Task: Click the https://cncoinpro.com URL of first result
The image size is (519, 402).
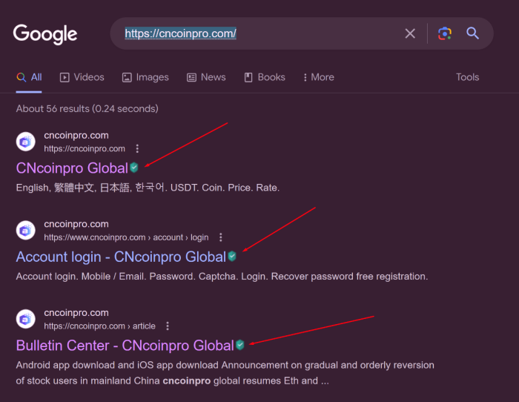Action: (85, 148)
